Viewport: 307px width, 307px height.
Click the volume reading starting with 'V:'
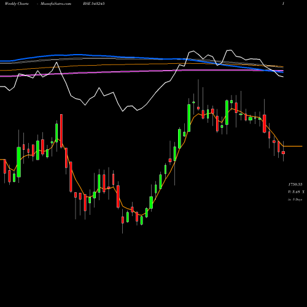tap(297, 192)
